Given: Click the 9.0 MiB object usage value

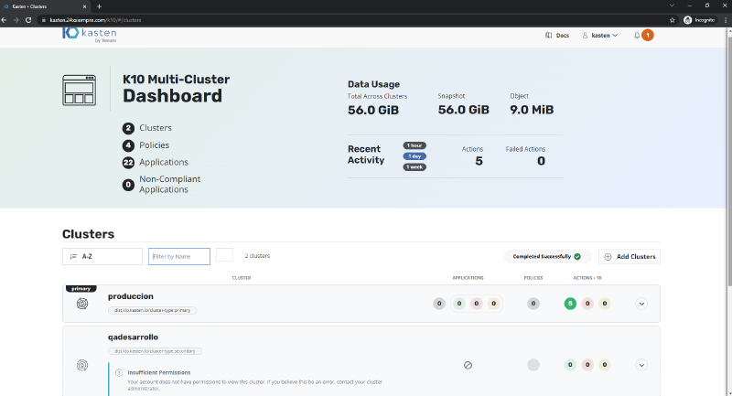Looking at the screenshot, I should (532, 110).
